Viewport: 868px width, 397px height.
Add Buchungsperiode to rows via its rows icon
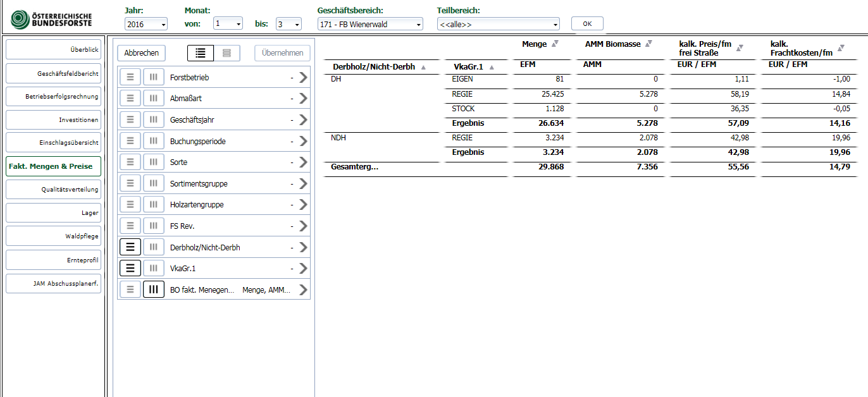[x=130, y=141]
